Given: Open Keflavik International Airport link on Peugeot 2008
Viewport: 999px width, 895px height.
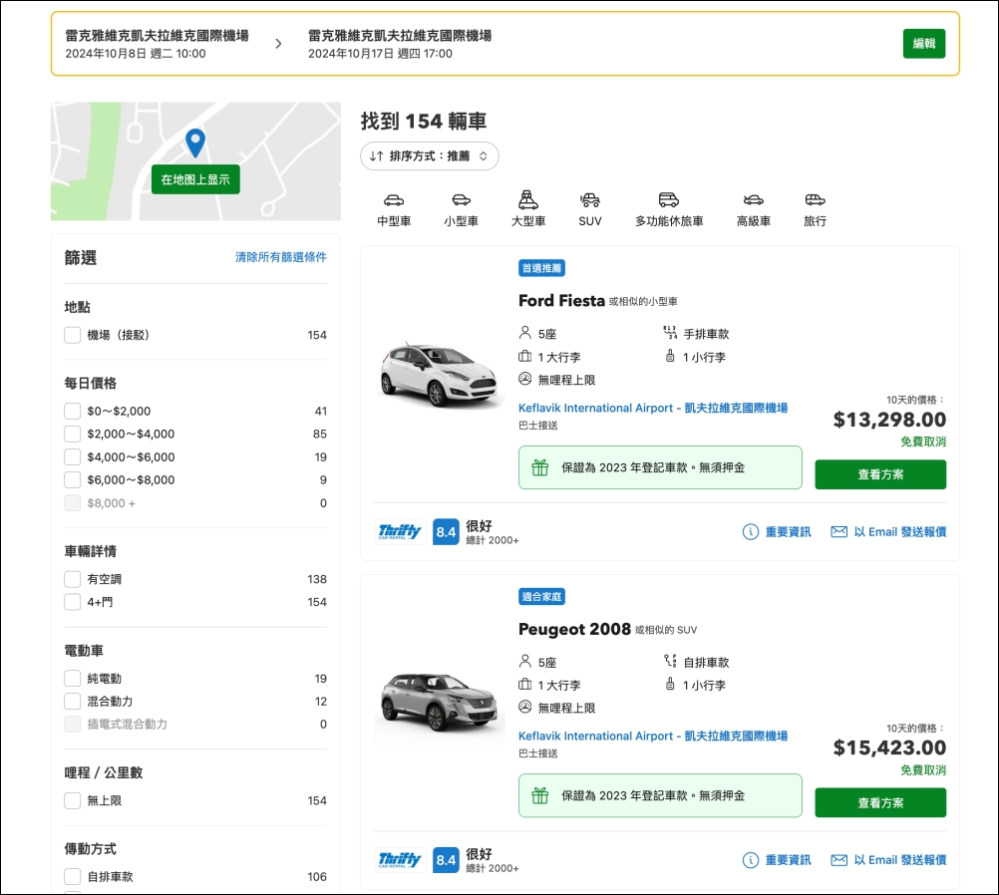Looking at the screenshot, I should (653, 736).
